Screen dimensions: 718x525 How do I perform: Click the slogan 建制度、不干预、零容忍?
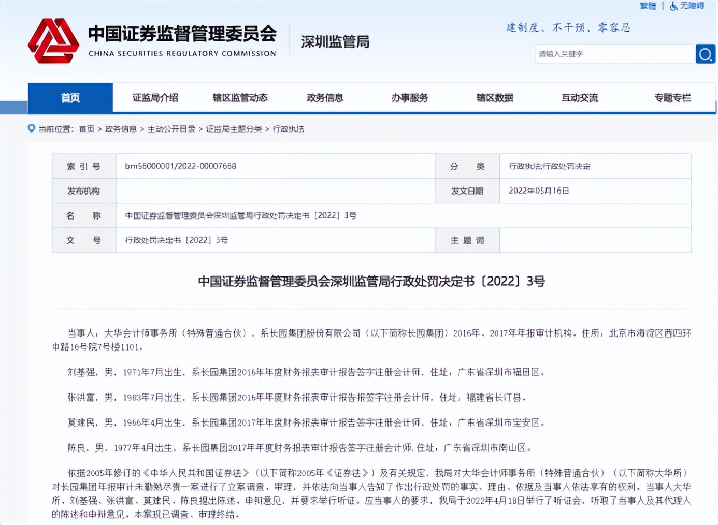tap(568, 27)
